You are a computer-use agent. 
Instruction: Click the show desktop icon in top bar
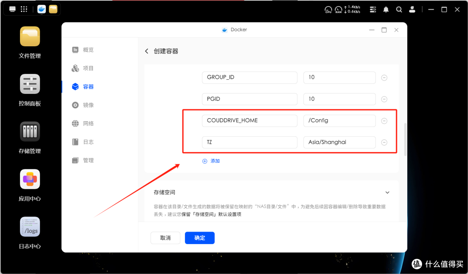click(12, 9)
